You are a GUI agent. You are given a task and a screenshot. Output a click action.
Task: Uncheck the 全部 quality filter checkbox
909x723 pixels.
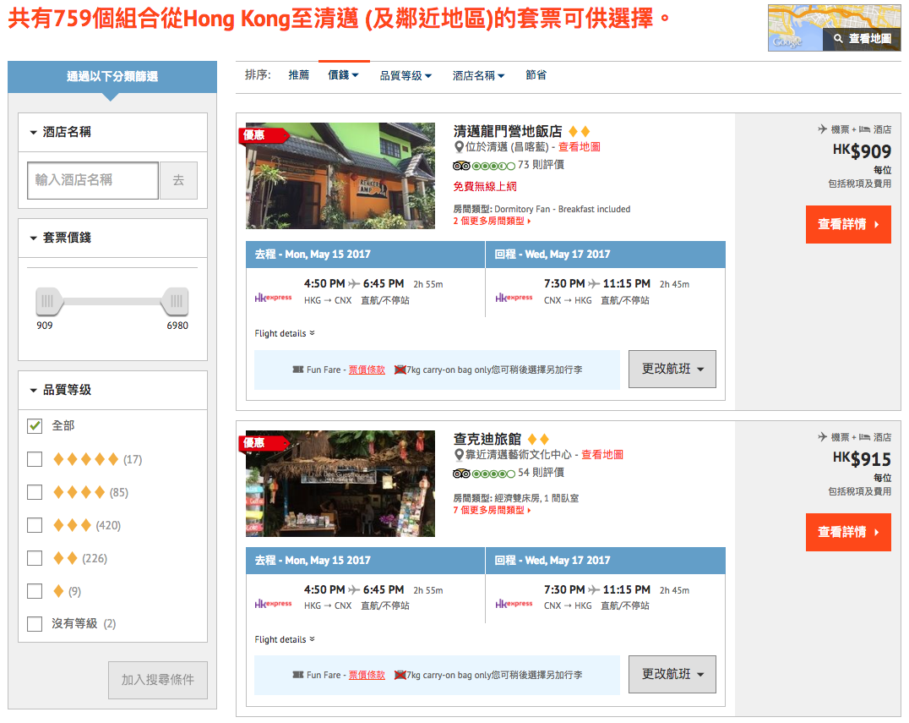(x=35, y=426)
